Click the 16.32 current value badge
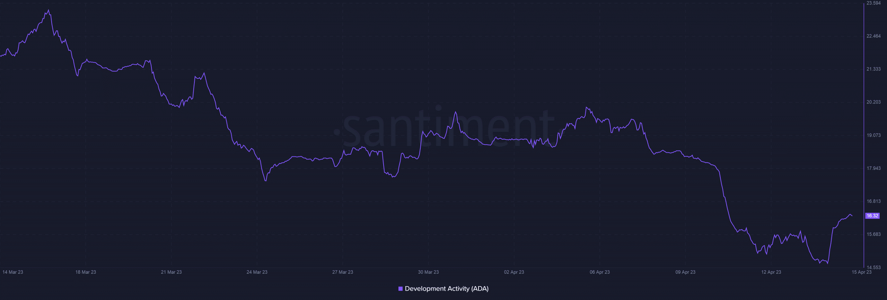 point(872,216)
